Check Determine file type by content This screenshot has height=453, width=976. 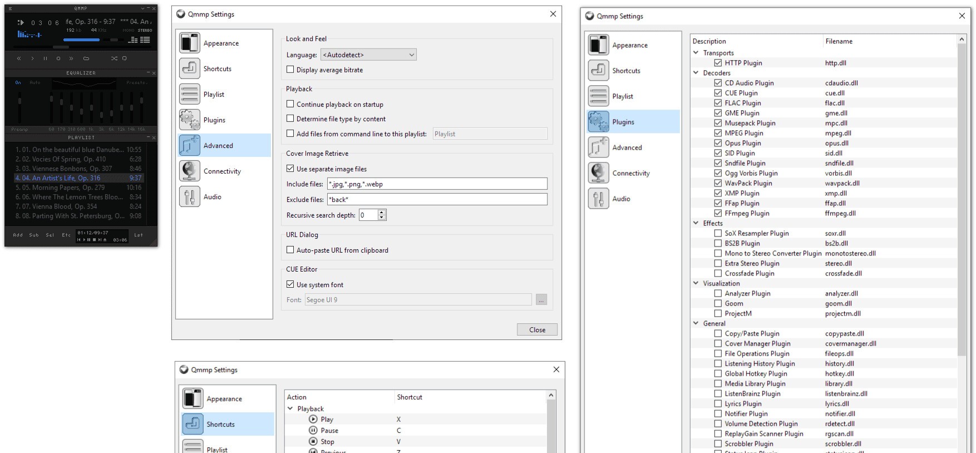point(290,119)
